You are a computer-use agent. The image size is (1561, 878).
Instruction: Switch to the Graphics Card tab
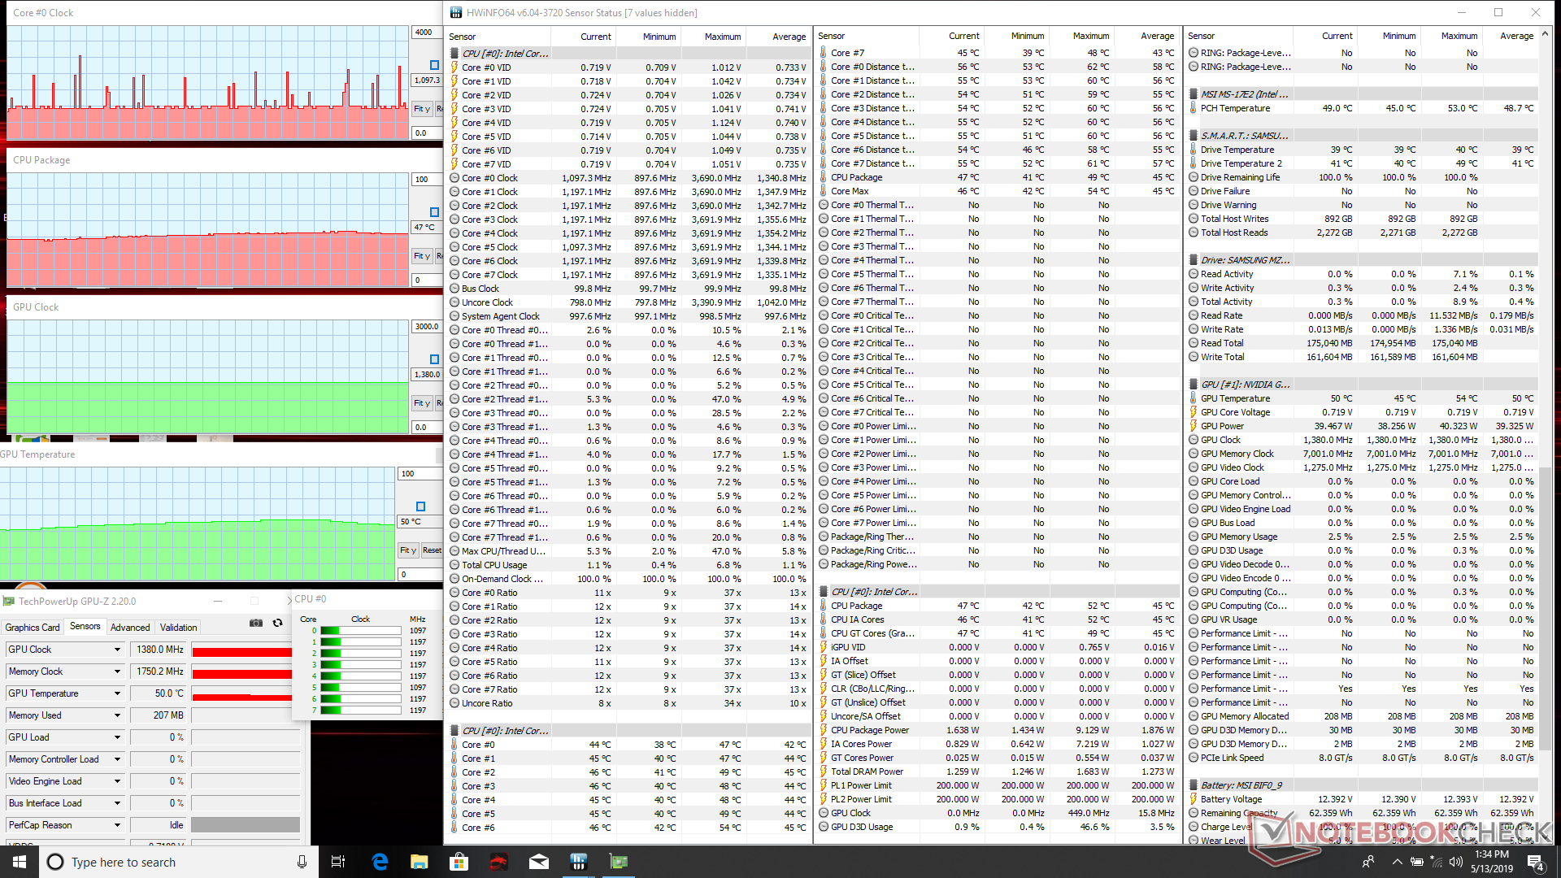[x=33, y=628]
